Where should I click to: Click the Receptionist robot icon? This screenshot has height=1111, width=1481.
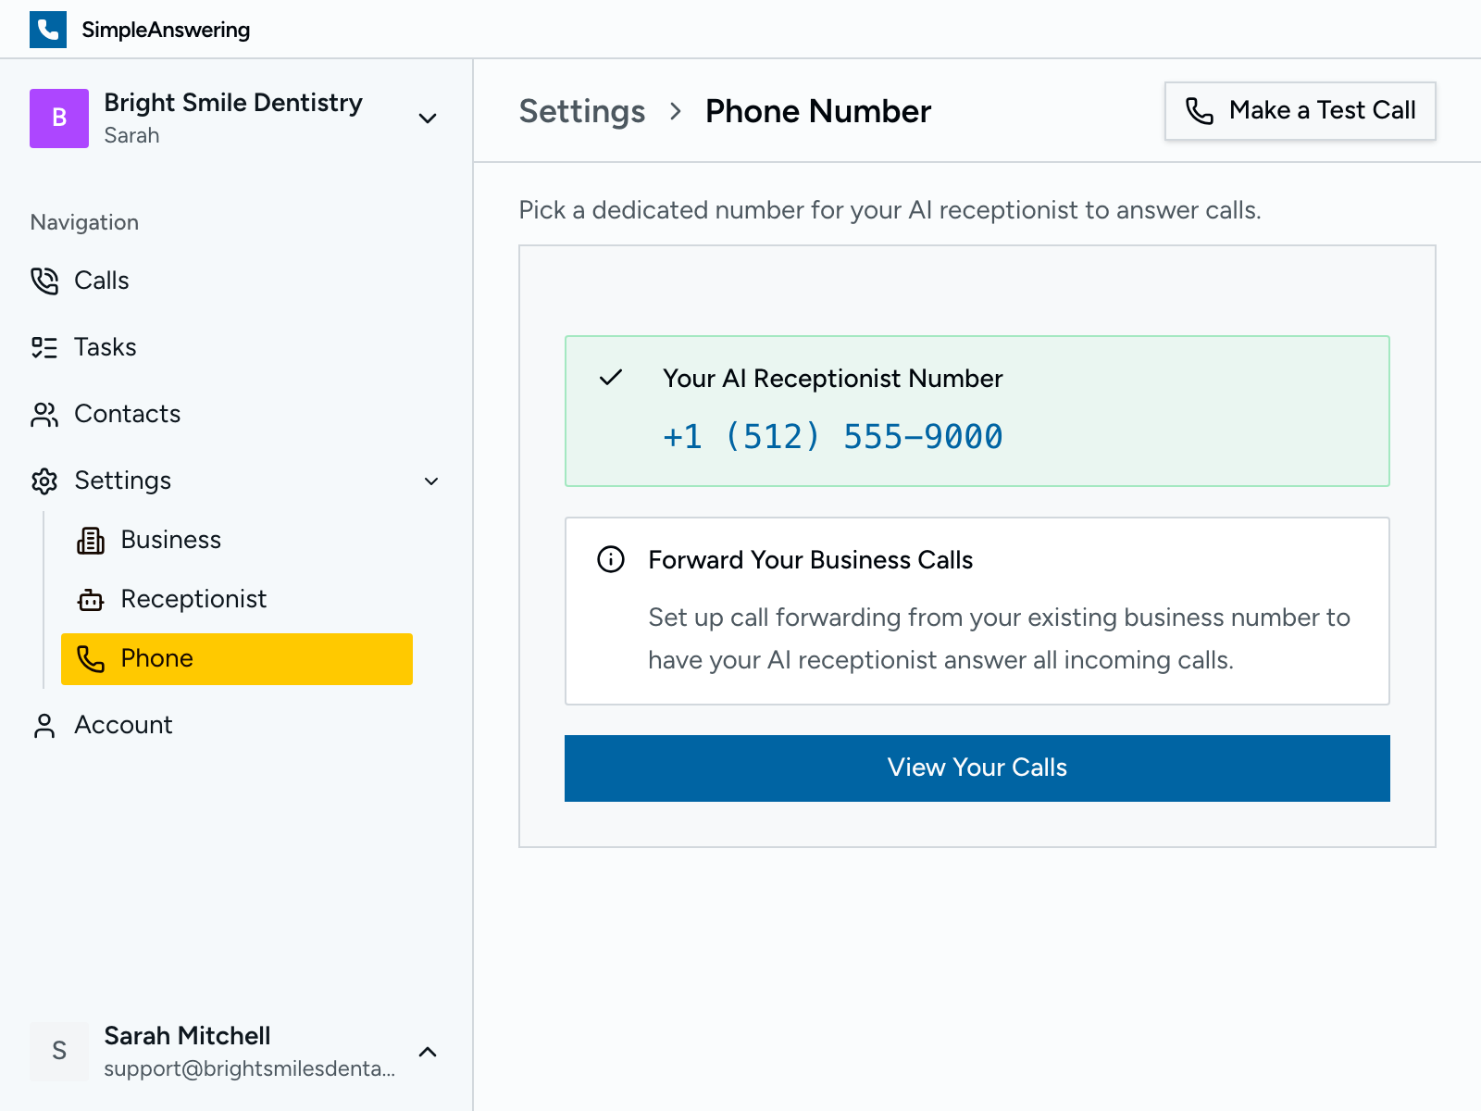click(91, 599)
